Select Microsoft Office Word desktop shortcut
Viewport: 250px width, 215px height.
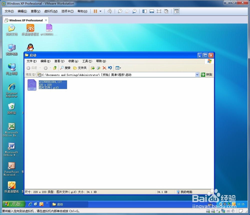pyautogui.click(x=11, y=149)
